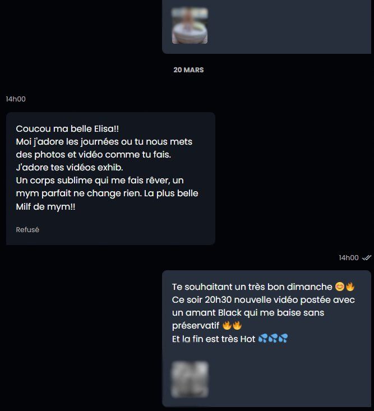374x411 pixels.
Task: Select the greeting line Coucou ma belle Elisa
Action: pyautogui.click(x=67, y=129)
